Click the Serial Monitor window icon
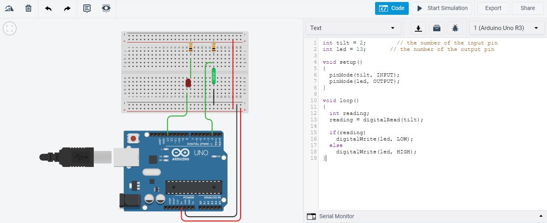The width and height of the screenshot is (547, 223). pyautogui.click(x=311, y=217)
